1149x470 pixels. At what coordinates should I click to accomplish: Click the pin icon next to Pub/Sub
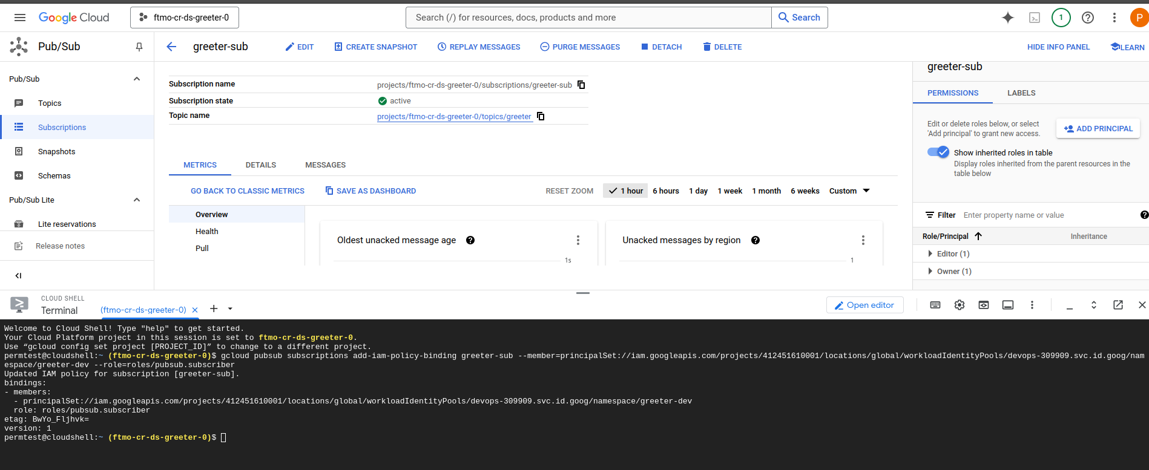coord(139,47)
